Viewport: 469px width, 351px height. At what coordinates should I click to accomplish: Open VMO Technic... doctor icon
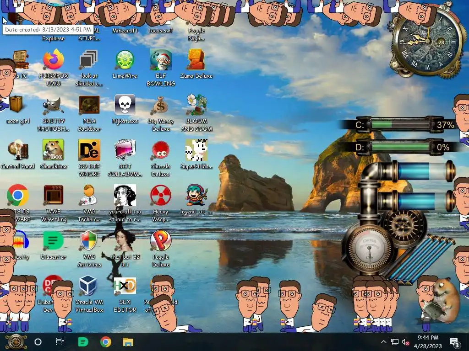click(x=89, y=196)
